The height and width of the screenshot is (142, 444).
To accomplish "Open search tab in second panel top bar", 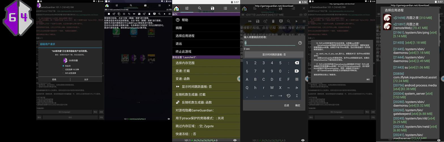I will (131, 5).
